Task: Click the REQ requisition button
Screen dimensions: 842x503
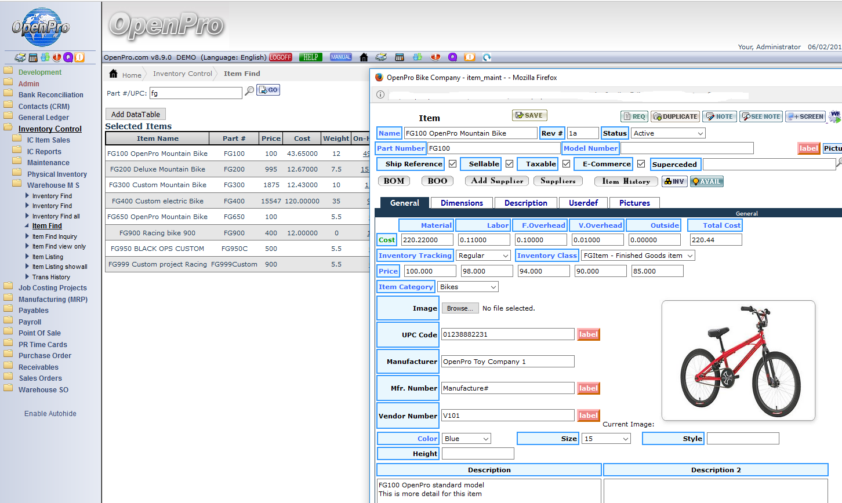Action: click(634, 116)
